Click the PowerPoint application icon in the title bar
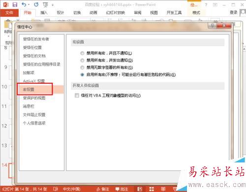Screen dimensions: 246x192 click(x=6, y=4)
